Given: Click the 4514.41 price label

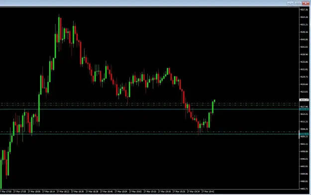Looking at the screenshot, I should (304, 114).
